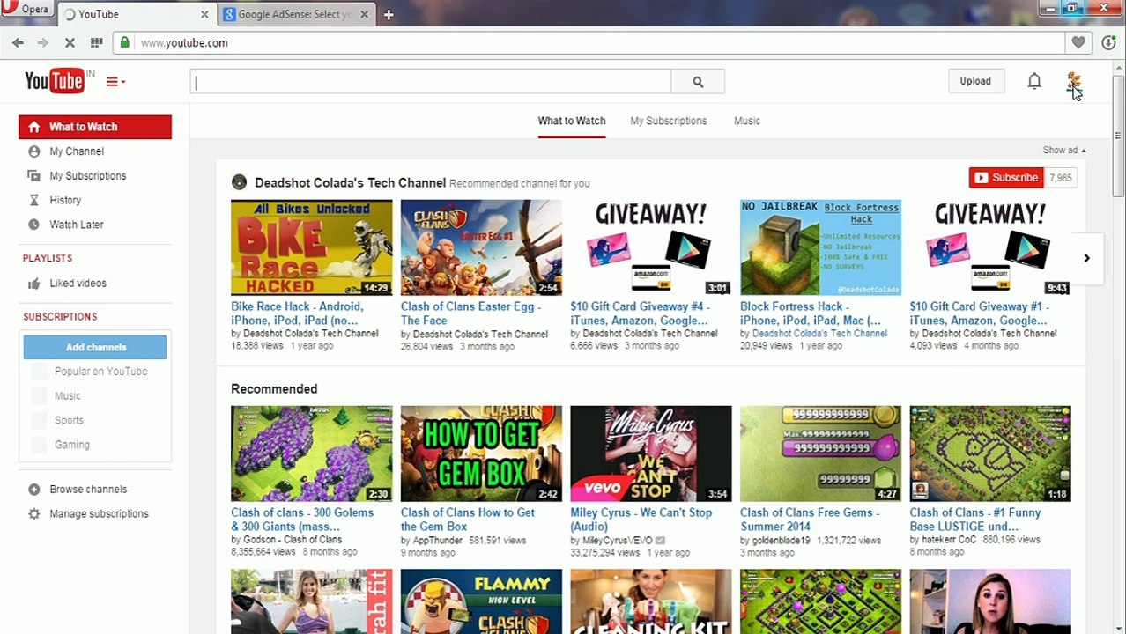Bookmark page with heart icon
Screen dimensions: 1126x634
click(1078, 42)
